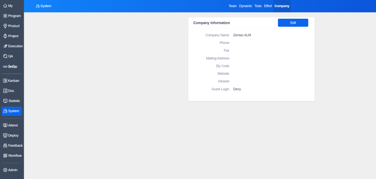Open Deploy via its sidebar icon
The width and height of the screenshot is (376, 179).
click(5, 136)
